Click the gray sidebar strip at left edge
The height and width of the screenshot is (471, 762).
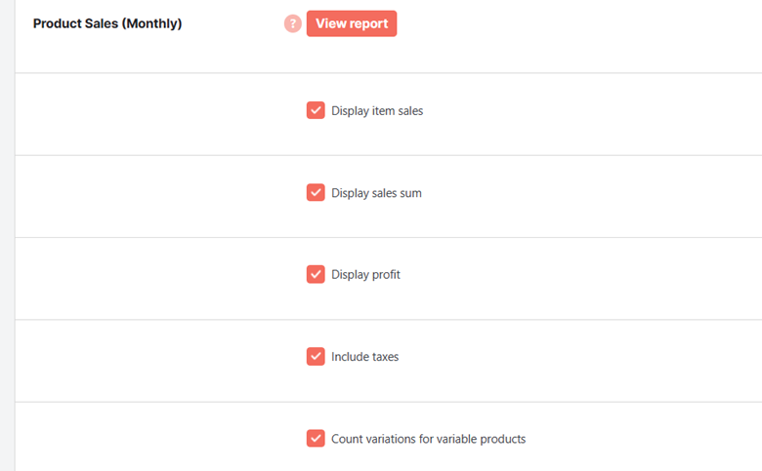click(7, 235)
